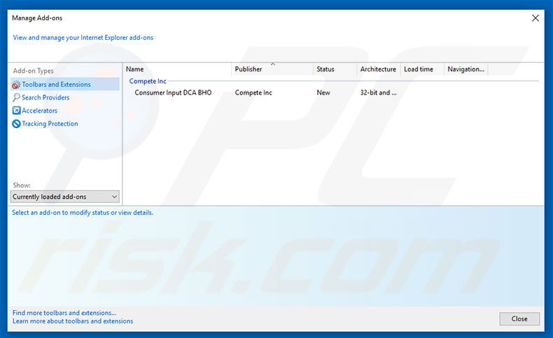Open Learn more about toolbars and extensions
Image resolution: width=553 pixels, height=338 pixels.
coord(73,321)
